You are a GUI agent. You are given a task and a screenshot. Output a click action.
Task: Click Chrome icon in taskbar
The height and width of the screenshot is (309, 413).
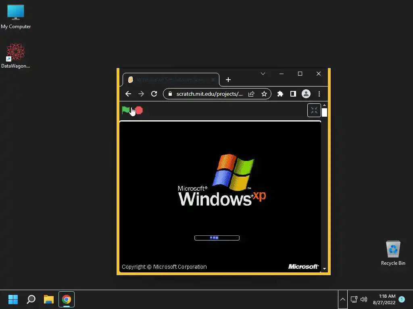(x=67, y=299)
